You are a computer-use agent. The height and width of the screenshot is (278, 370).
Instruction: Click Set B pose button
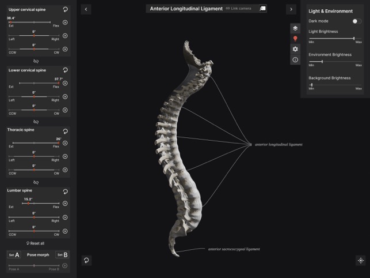[62, 255]
